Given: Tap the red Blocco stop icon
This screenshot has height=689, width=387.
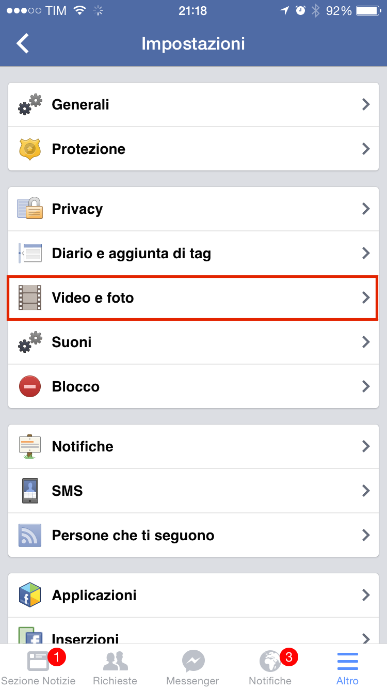Looking at the screenshot, I should point(30,386).
